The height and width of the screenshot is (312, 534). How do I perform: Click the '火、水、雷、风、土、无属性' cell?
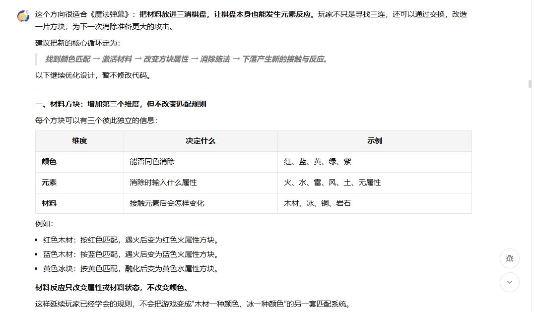pos(375,183)
